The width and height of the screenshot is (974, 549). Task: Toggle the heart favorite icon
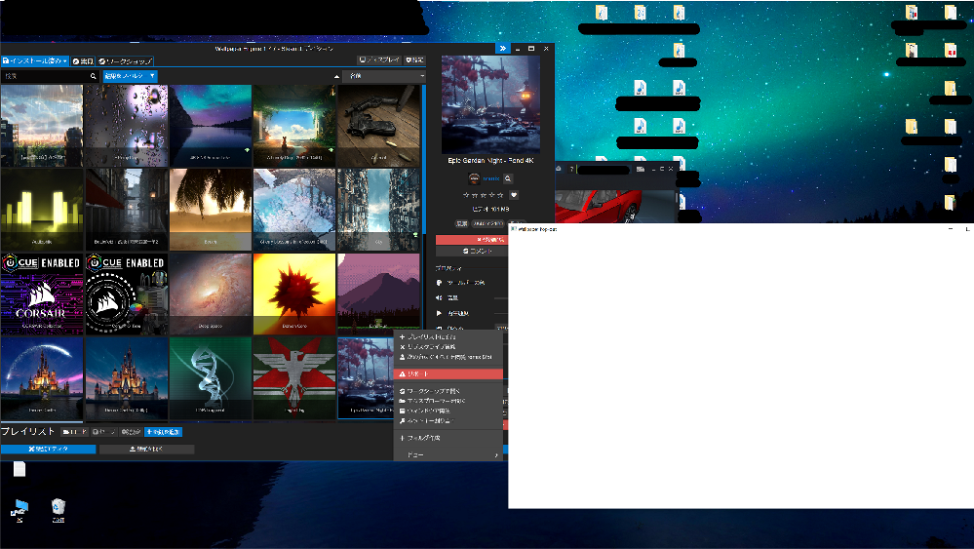point(514,195)
